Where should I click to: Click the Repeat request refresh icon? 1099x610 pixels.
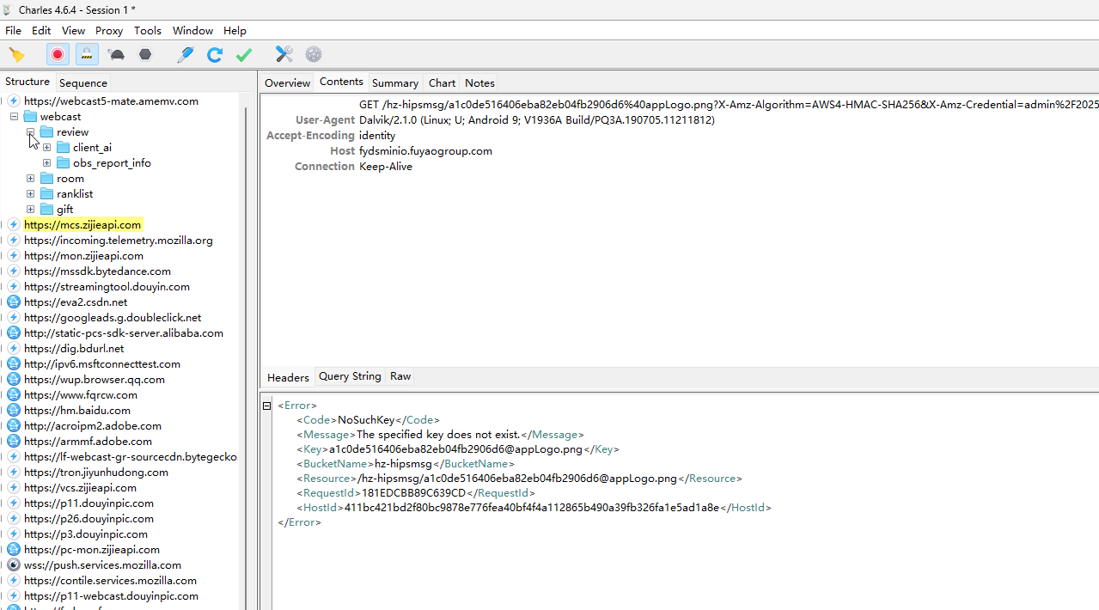(215, 55)
